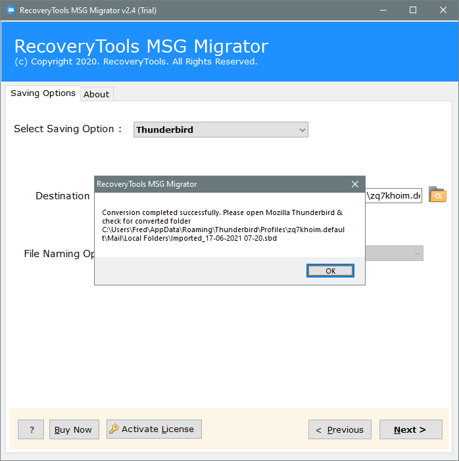The height and width of the screenshot is (461, 459).
Task: Go back with the Previous button
Action: pyautogui.click(x=340, y=429)
